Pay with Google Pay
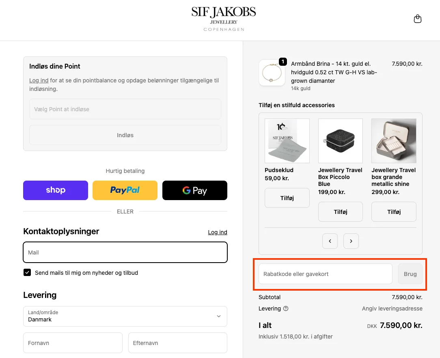Screen dimensions: 440x358 click(194, 190)
